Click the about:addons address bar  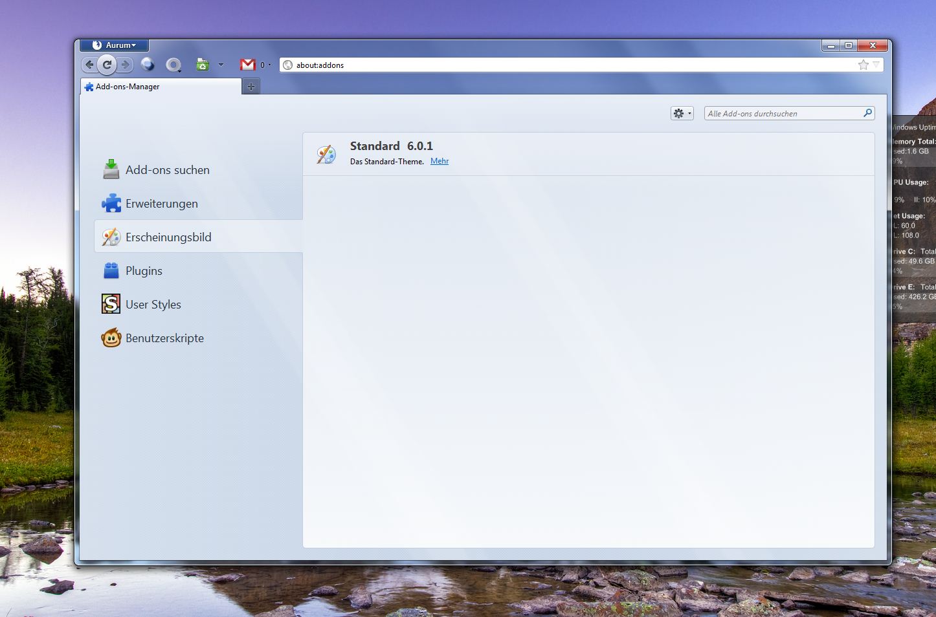pos(581,65)
